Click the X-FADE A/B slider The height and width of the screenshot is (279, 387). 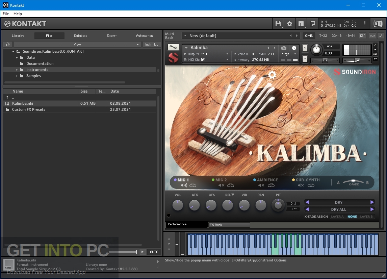[x=353, y=181]
